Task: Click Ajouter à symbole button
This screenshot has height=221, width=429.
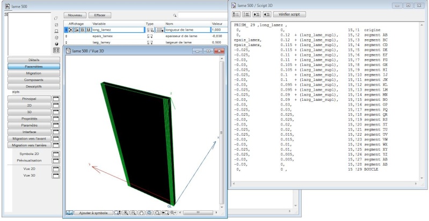Action: 93,212
